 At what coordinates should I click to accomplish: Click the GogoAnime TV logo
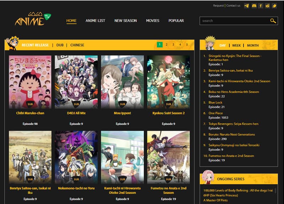(33, 19)
